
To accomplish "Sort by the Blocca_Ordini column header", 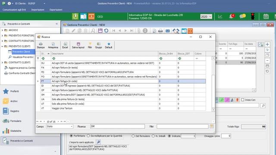I will tap(167, 53).
